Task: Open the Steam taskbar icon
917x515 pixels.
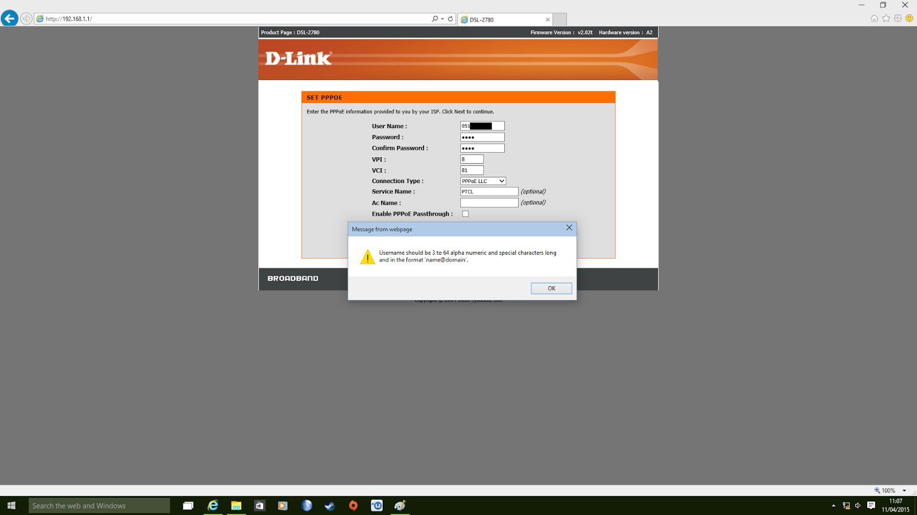Action: pos(330,505)
